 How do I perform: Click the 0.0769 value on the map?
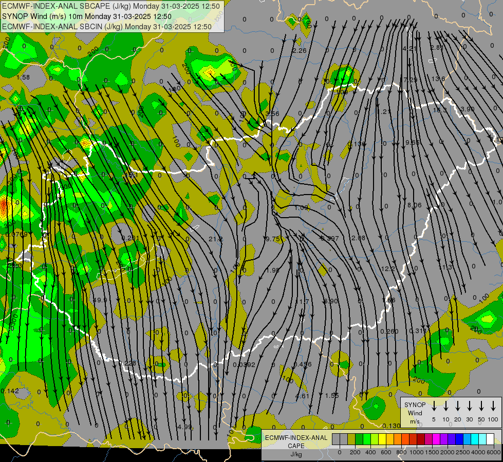click(16, 235)
